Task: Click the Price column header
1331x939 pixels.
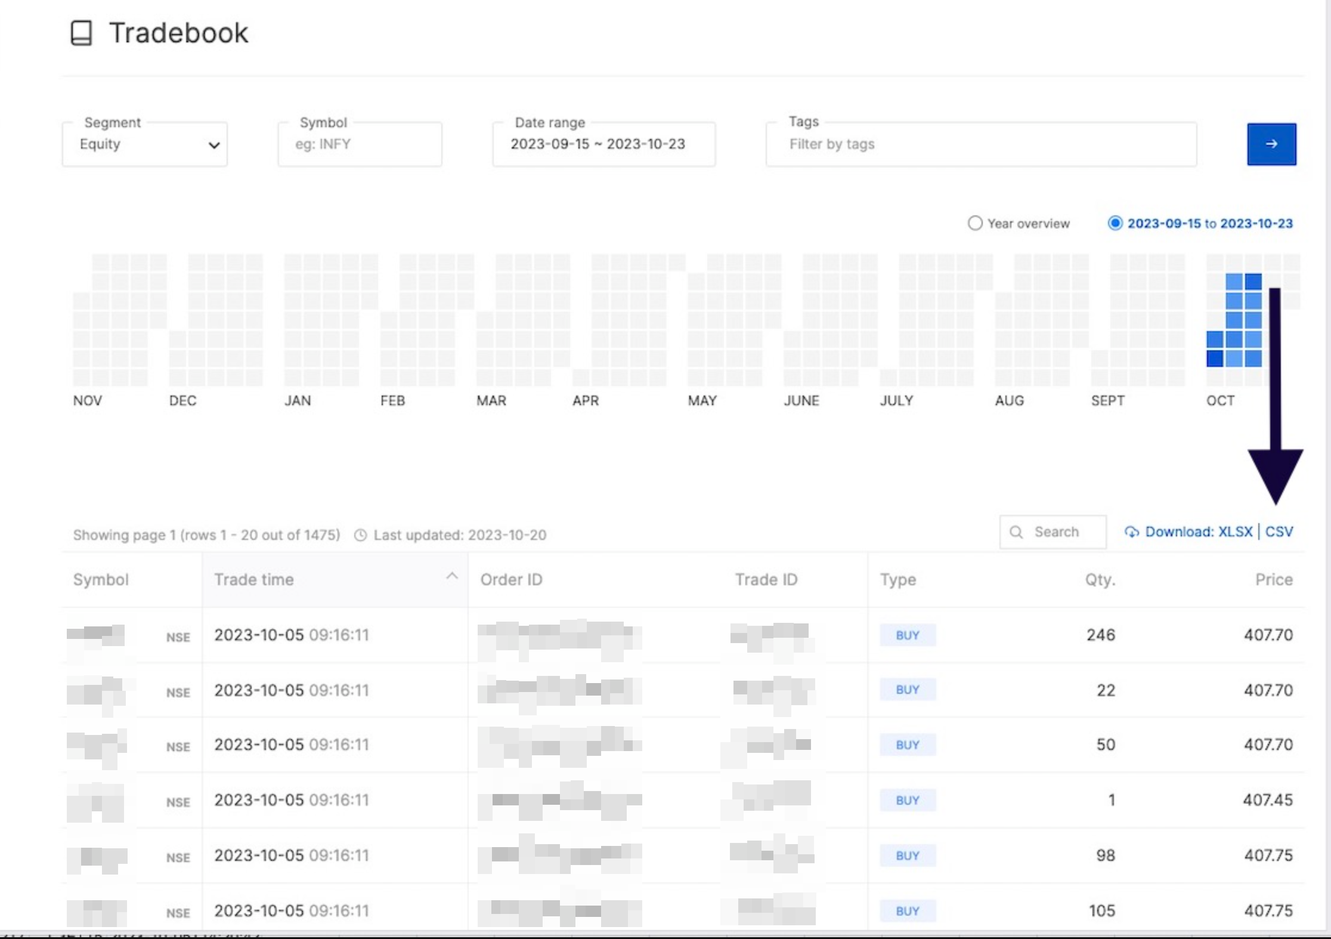Action: (1273, 579)
